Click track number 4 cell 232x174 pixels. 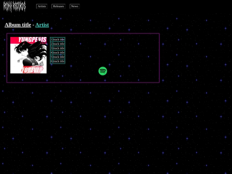52,52
